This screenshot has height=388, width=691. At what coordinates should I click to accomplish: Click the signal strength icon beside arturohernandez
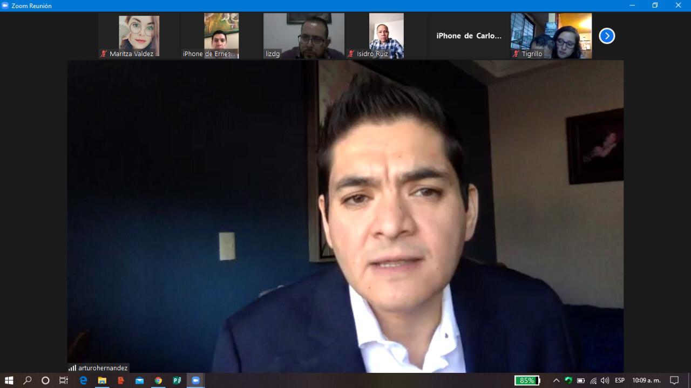[72, 368]
